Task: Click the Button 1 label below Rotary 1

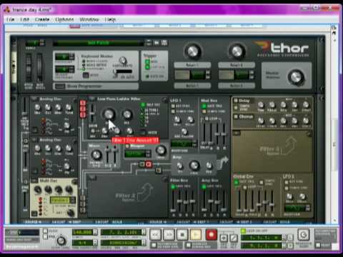Action: coord(192,86)
